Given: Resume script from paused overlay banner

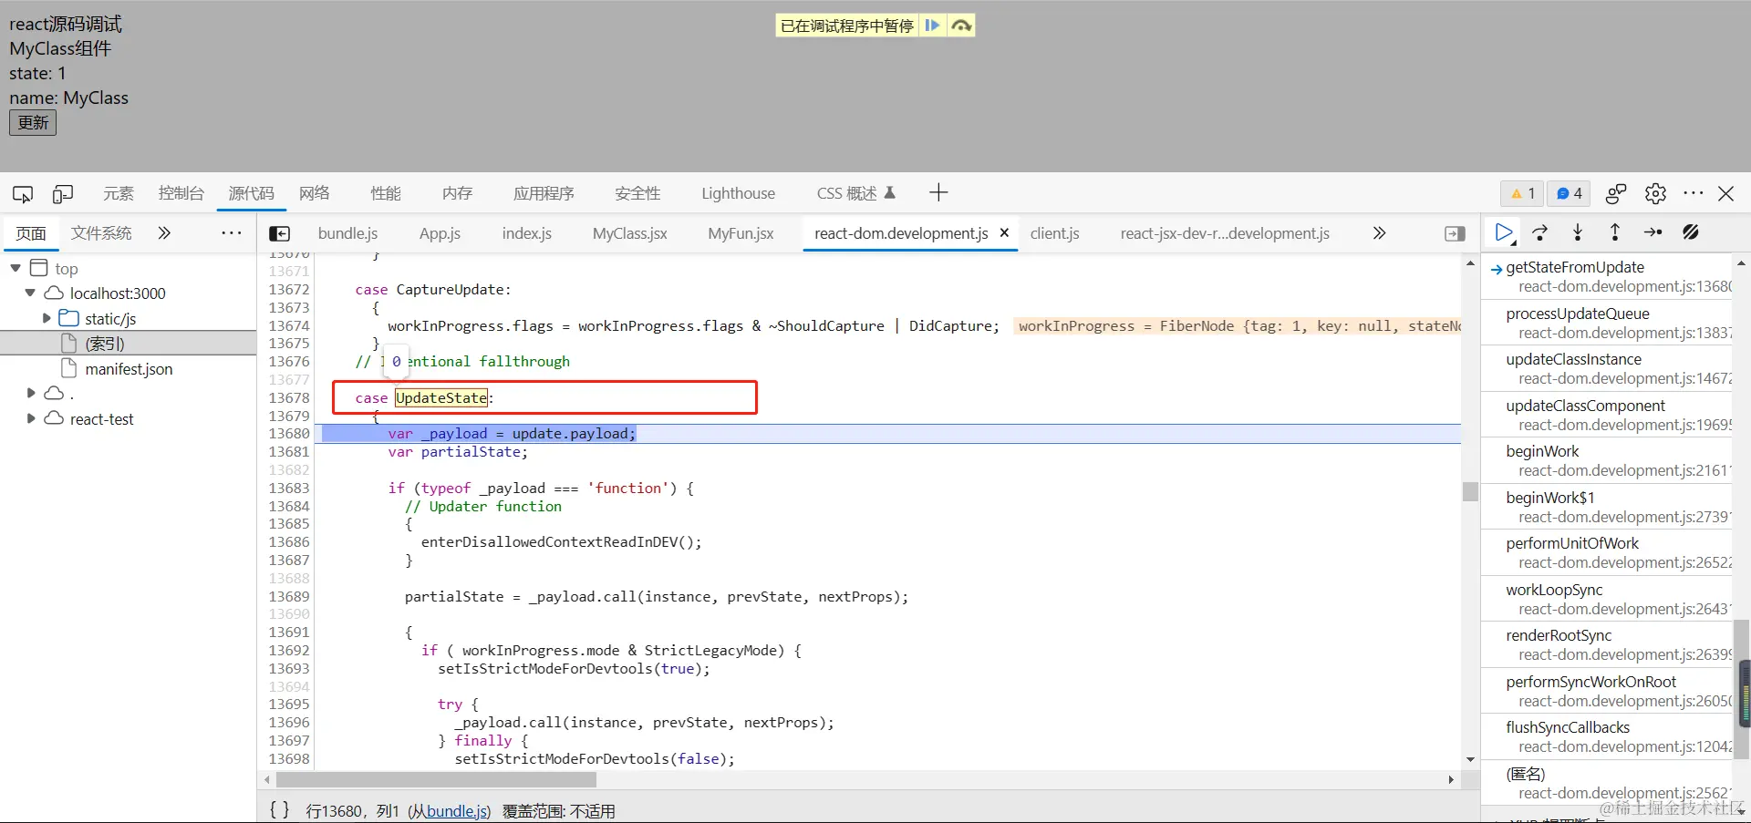Looking at the screenshot, I should (932, 26).
